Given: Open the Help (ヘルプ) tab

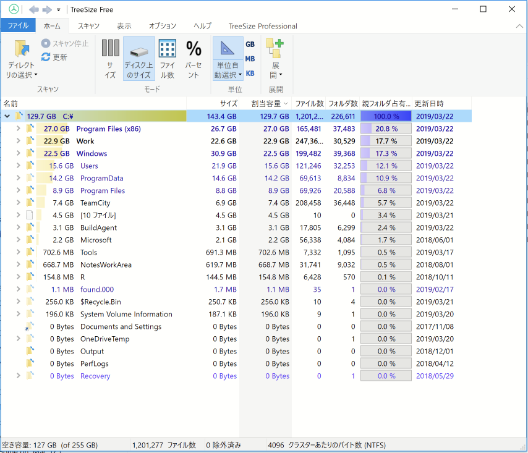Looking at the screenshot, I should 202,26.
